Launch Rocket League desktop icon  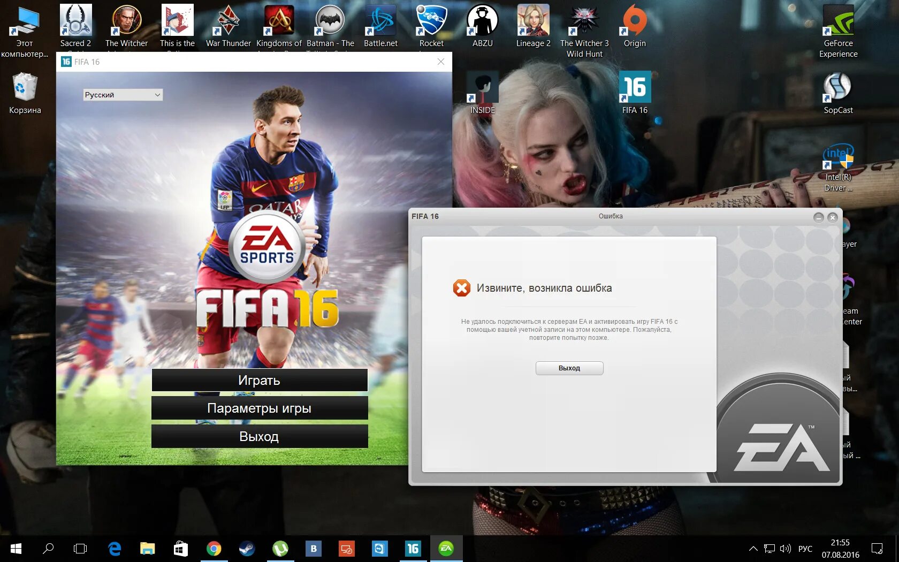(431, 26)
